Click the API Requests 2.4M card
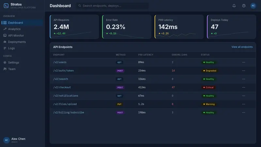This screenshot has width=261, height=147. point(74,27)
